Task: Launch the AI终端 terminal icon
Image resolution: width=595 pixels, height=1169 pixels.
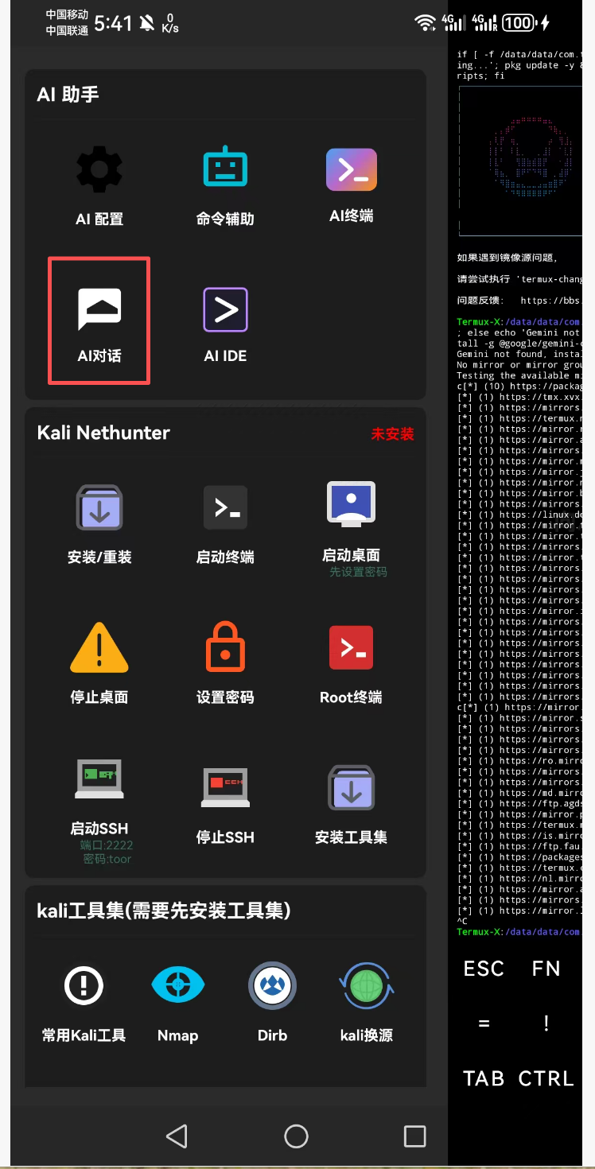Action: tap(351, 169)
